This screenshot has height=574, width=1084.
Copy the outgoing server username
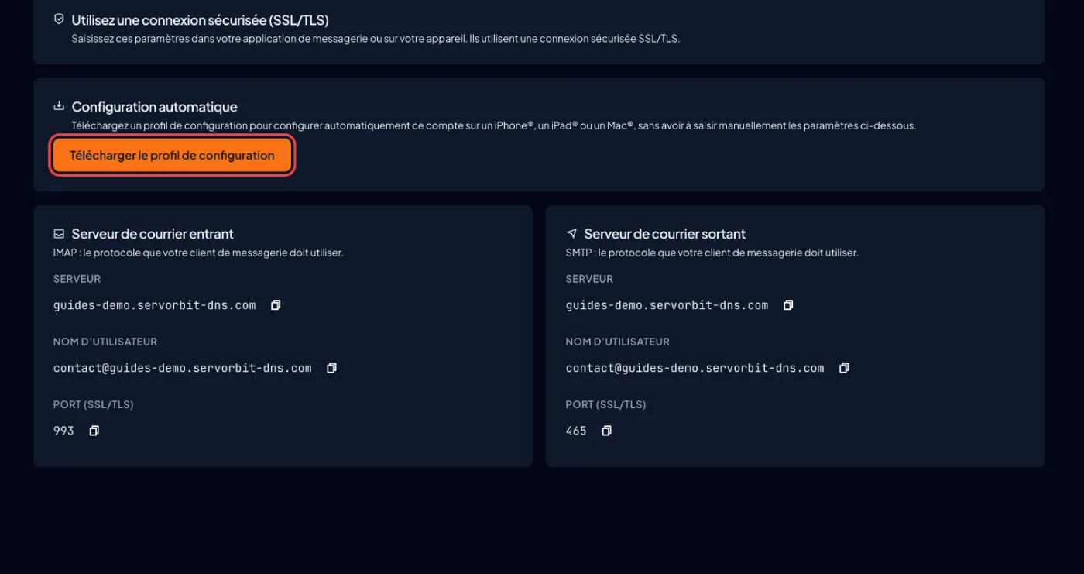tap(844, 368)
